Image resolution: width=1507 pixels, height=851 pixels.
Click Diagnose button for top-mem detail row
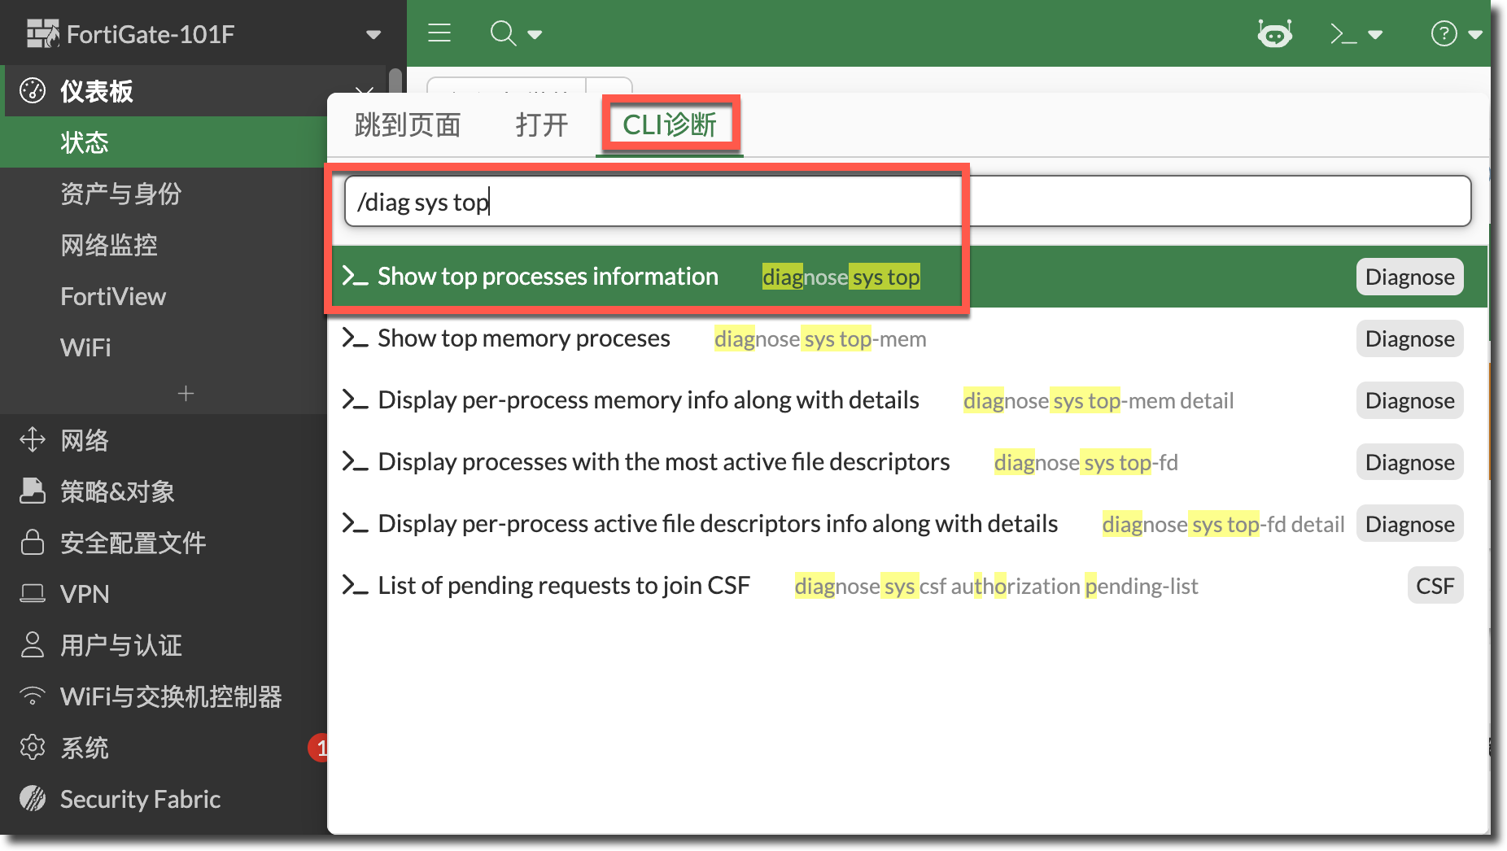1409,400
